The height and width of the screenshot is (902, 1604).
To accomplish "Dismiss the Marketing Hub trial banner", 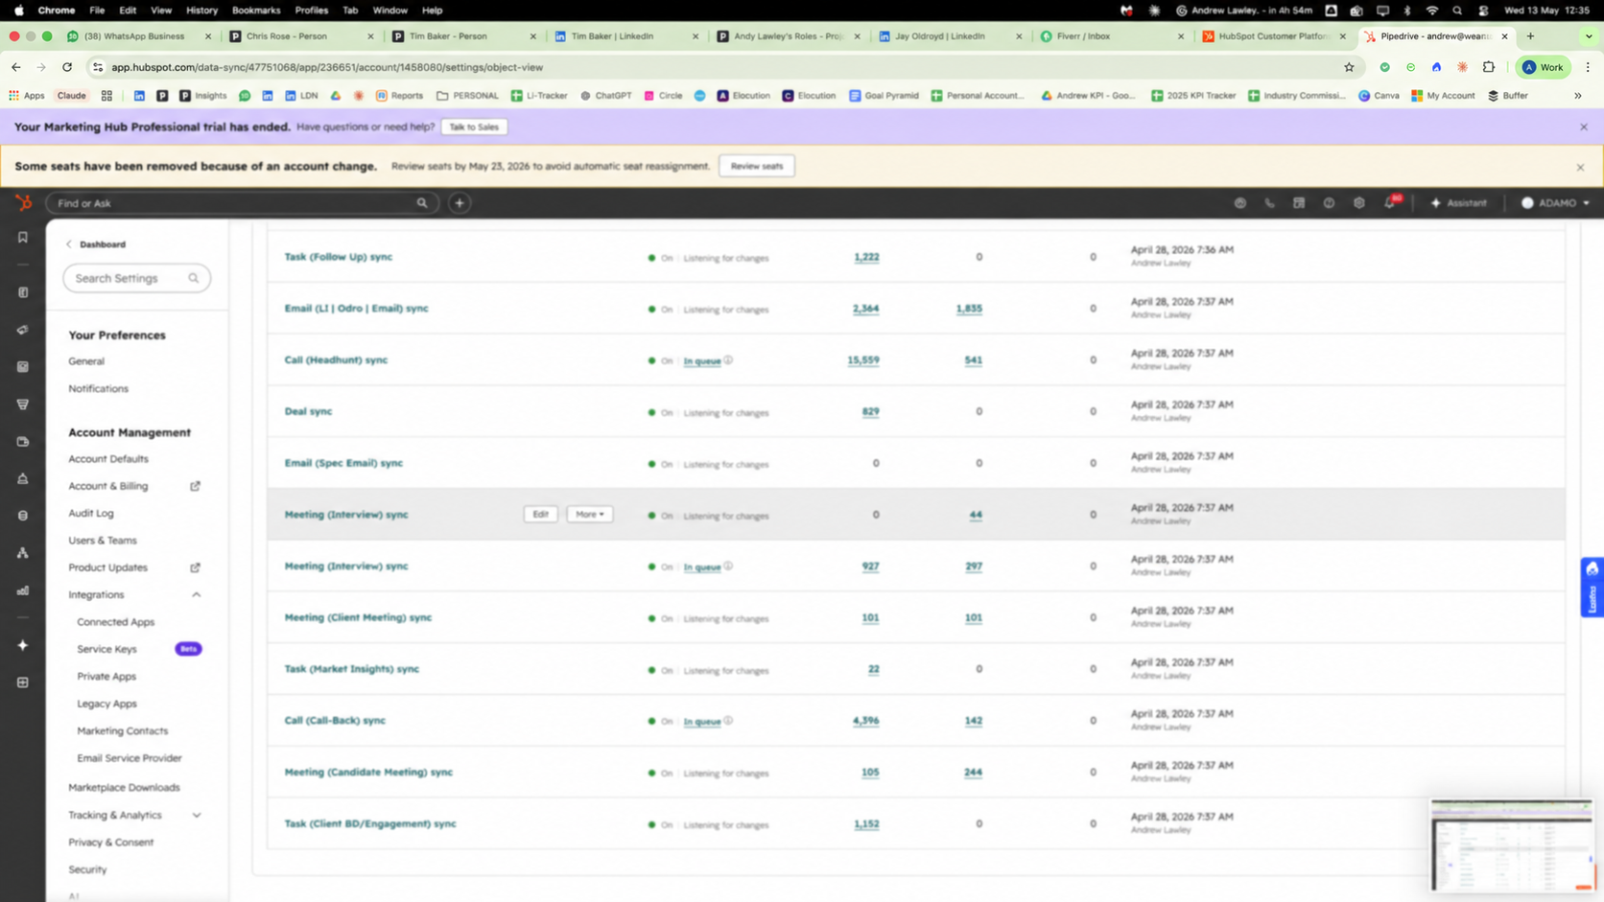I will tap(1584, 127).
